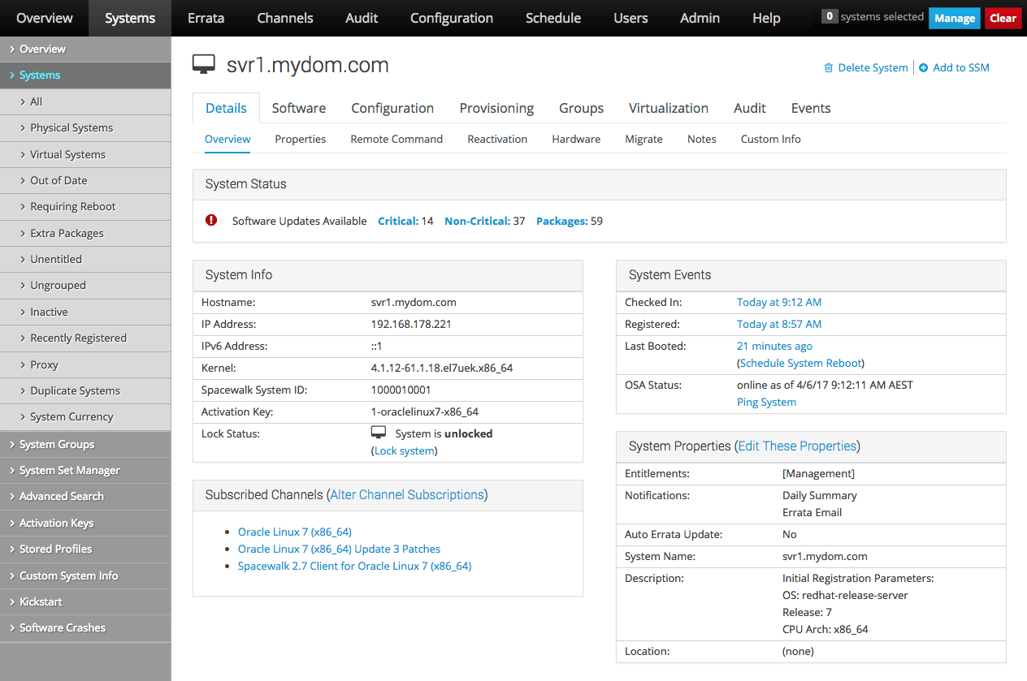Select Out of Date in the sidebar
The height and width of the screenshot is (681, 1027).
tap(85, 180)
